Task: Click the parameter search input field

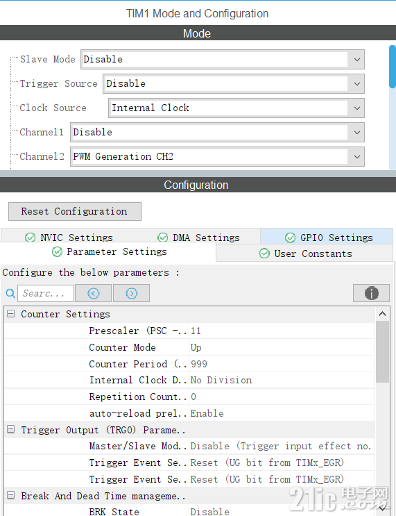Action: coord(46,293)
